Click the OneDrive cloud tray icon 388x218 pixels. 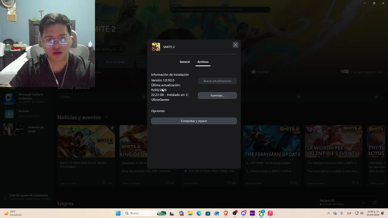click(x=335, y=213)
